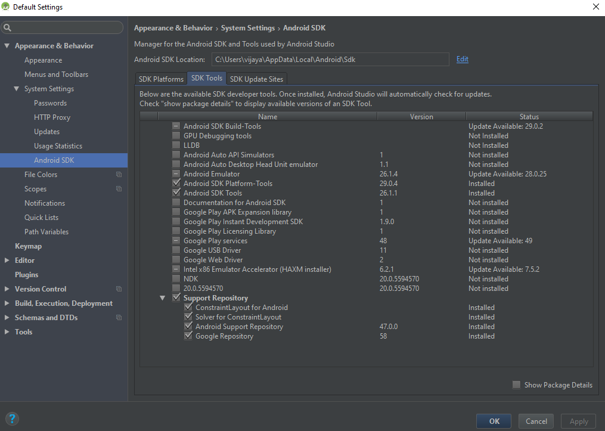605x431 pixels.
Task: Click the Android SDK Location path field
Action: coord(330,60)
